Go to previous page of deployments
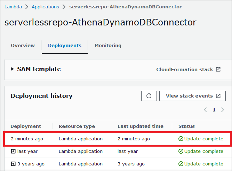This screenshot has height=171, width=232. tap(206, 110)
